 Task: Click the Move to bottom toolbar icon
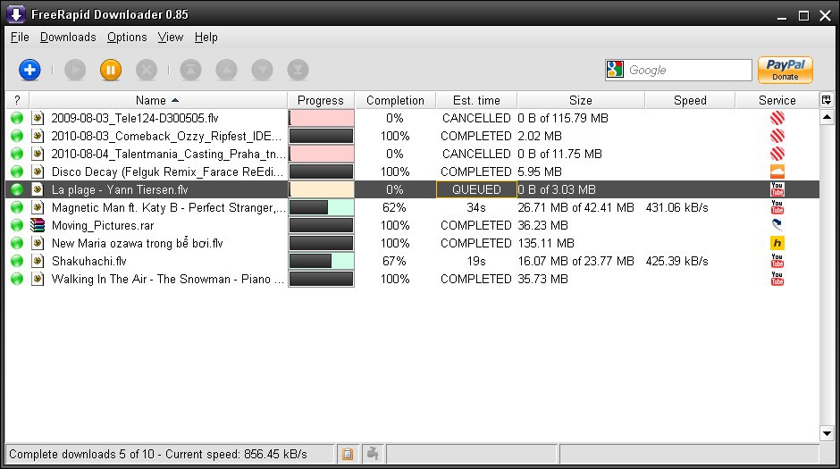[x=298, y=71]
